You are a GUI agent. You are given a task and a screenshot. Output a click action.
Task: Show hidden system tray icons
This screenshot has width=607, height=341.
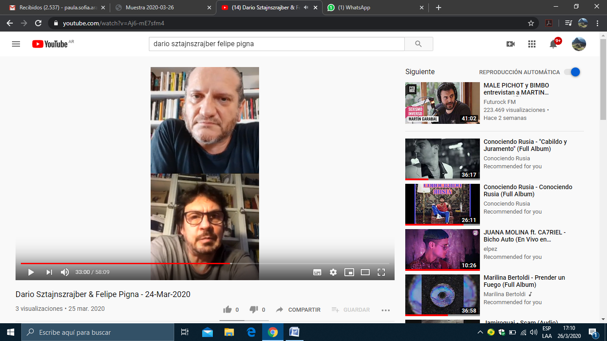pyautogui.click(x=480, y=332)
